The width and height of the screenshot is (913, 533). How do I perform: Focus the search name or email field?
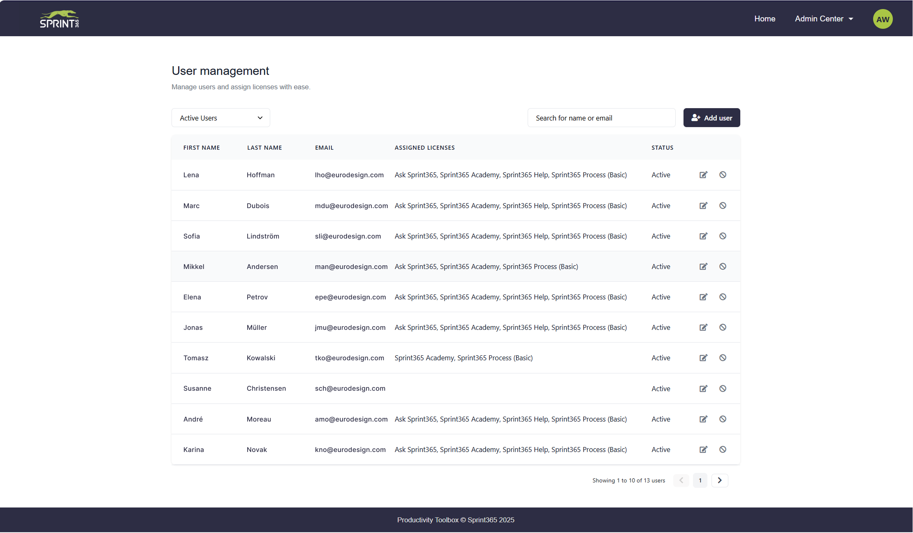tap(601, 118)
